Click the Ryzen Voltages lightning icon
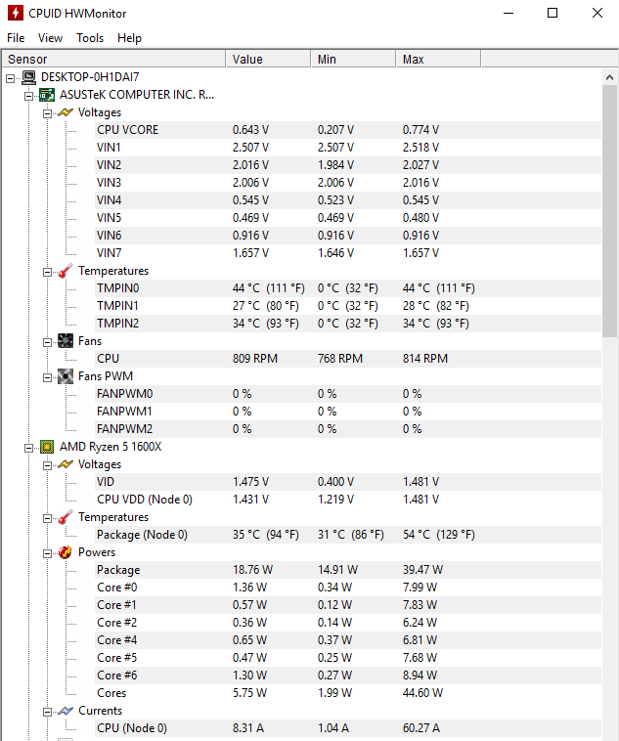This screenshot has width=619, height=741. tap(66, 464)
